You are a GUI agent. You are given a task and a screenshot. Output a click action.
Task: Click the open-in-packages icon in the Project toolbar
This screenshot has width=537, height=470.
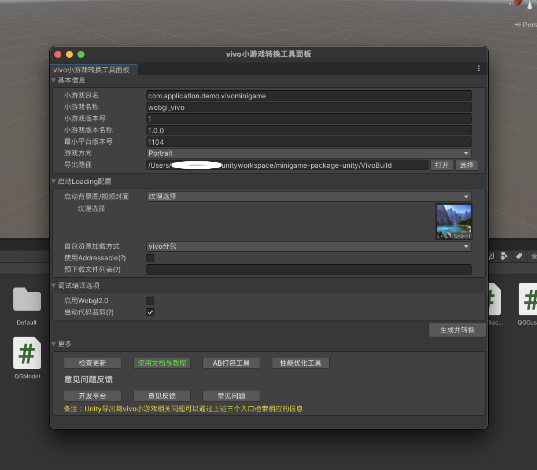click(x=491, y=256)
